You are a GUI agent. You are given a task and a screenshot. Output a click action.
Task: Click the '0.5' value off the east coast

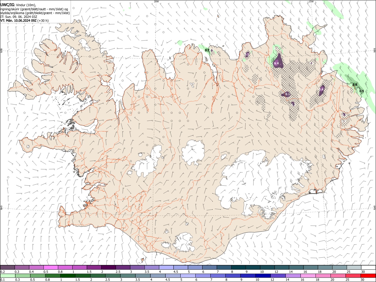click(362, 91)
